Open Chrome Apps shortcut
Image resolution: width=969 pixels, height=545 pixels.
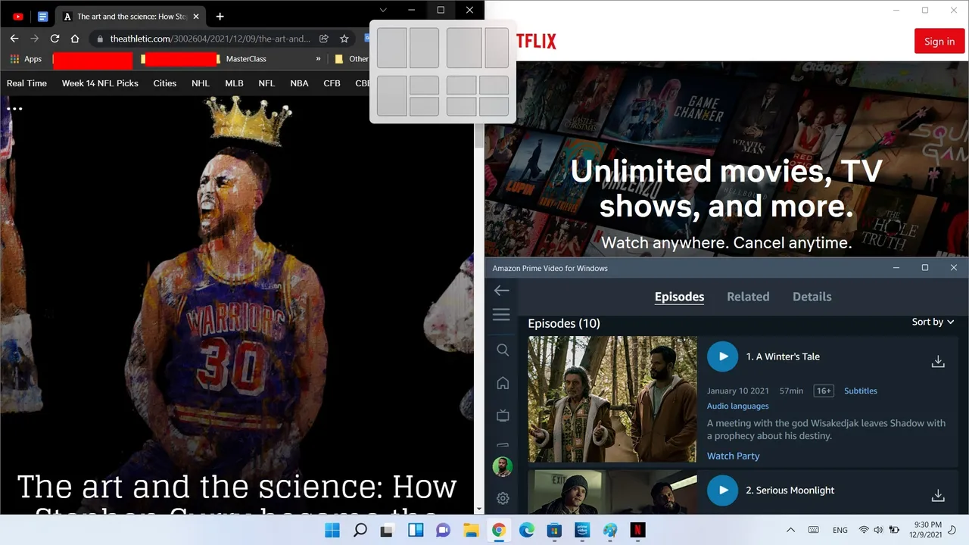coord(26,59)
